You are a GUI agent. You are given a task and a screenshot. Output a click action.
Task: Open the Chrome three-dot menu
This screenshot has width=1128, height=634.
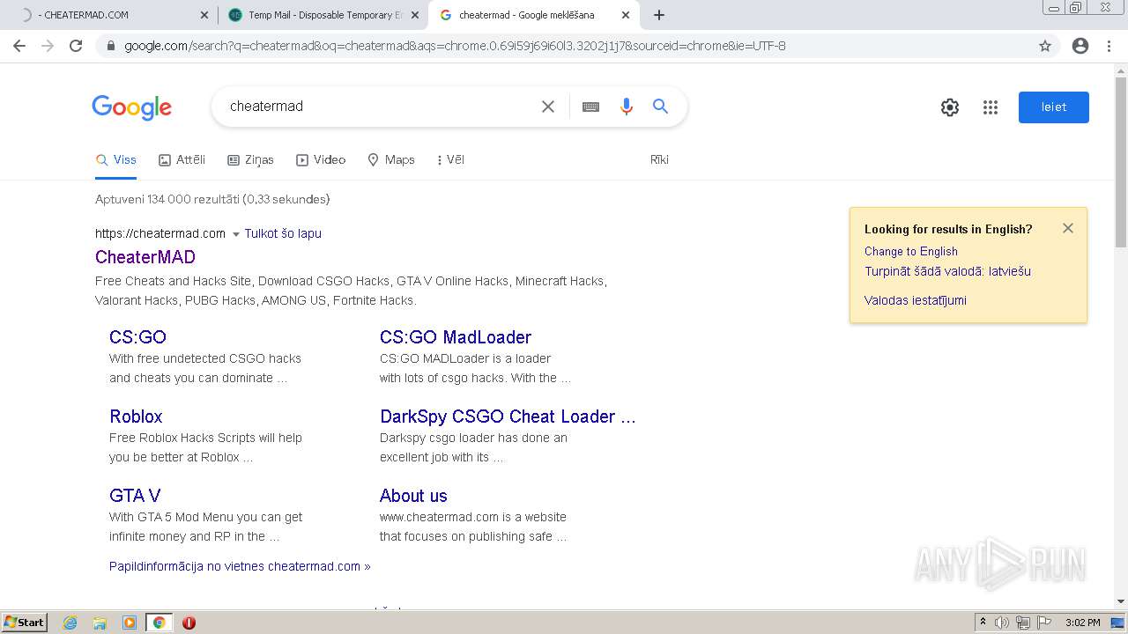1109,46
